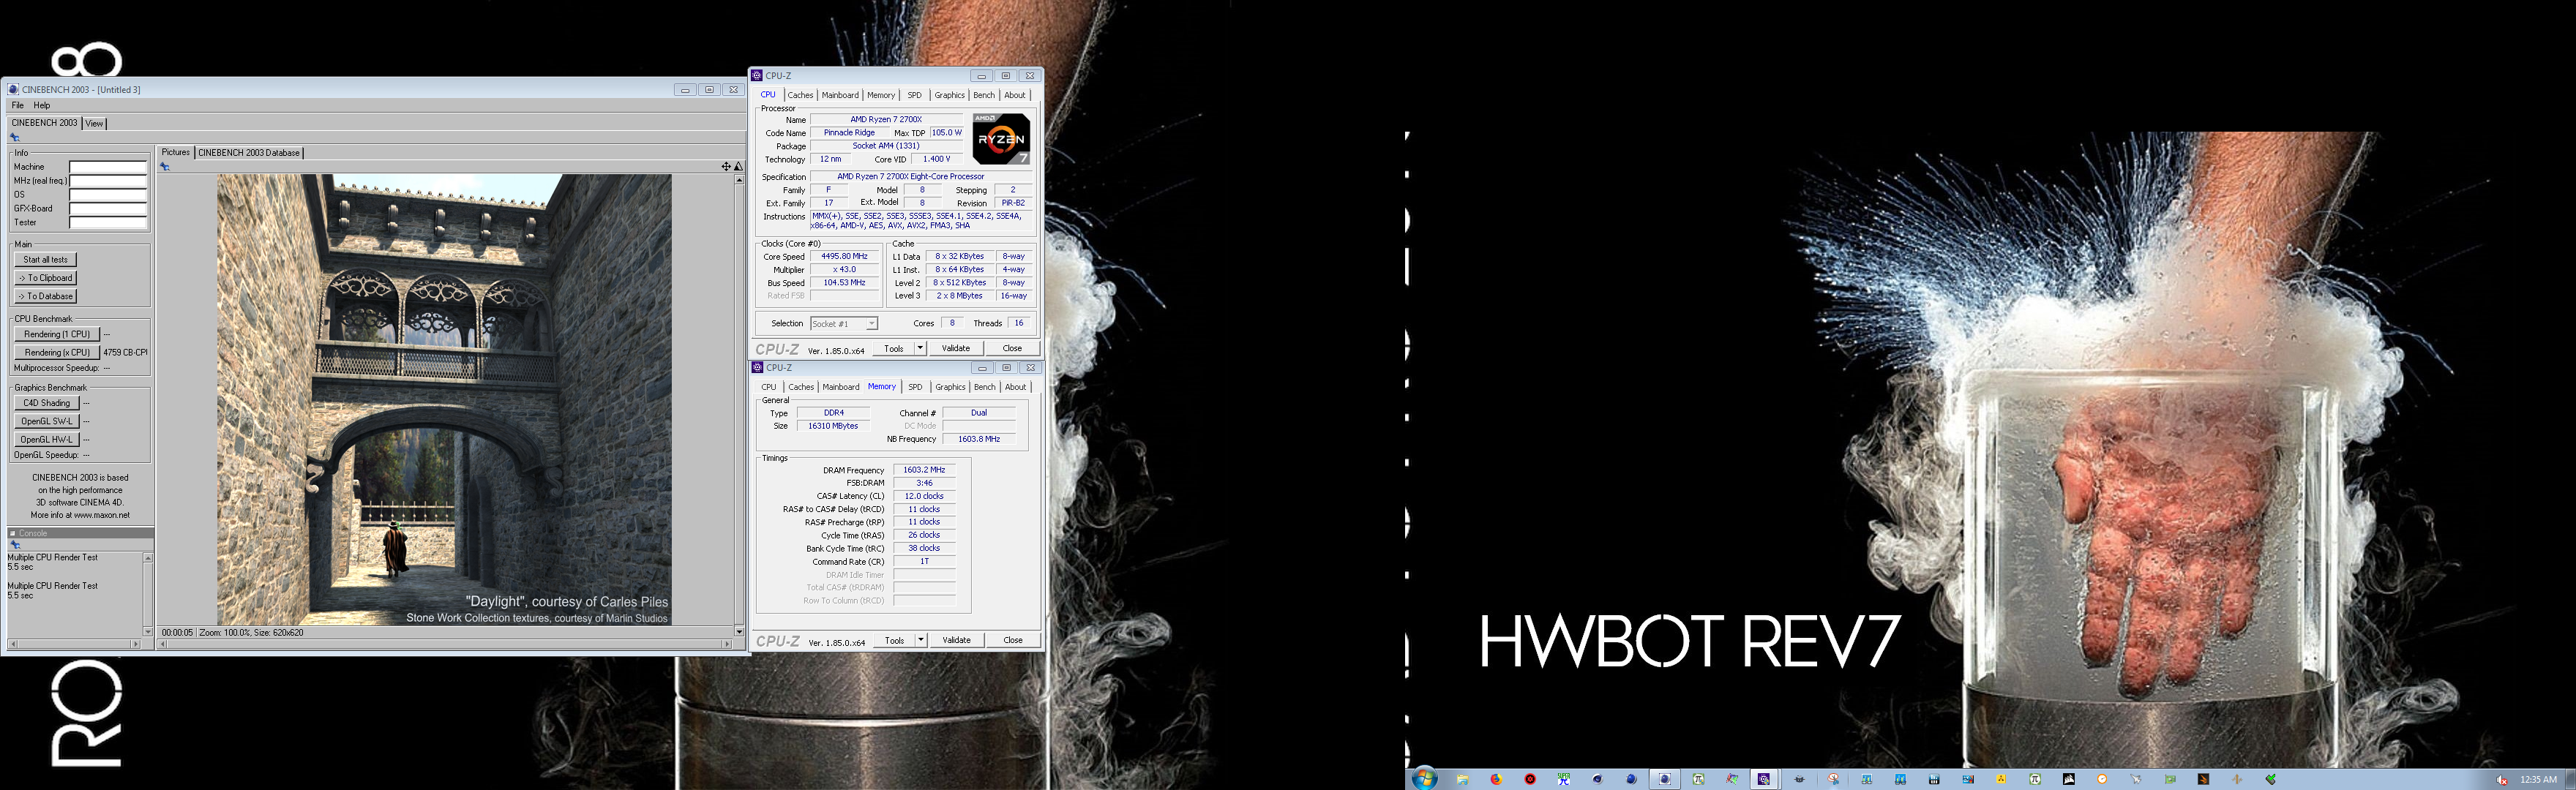2576x790 pixels.
Task: Click into the OS info field
Action: [x=108, y=195]
